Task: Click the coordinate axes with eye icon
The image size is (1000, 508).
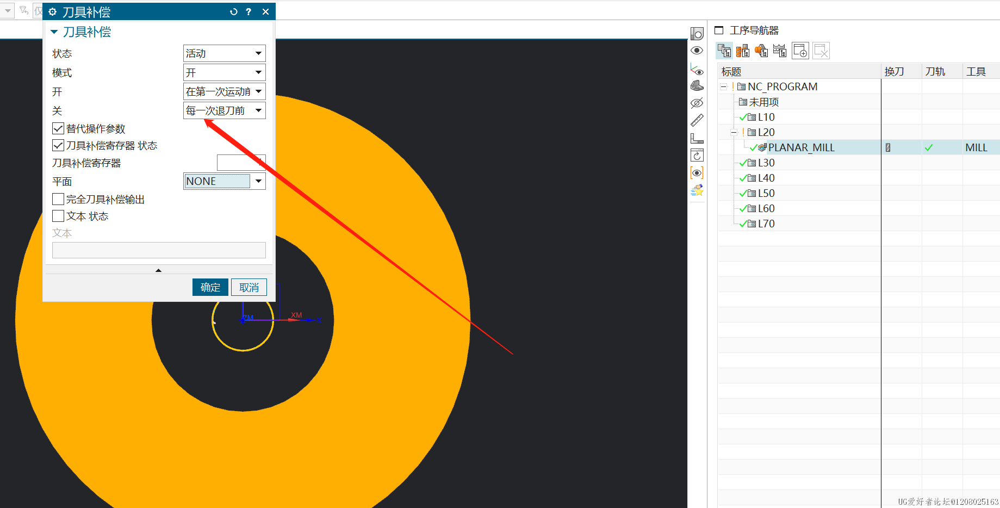Action: [697, 69]
